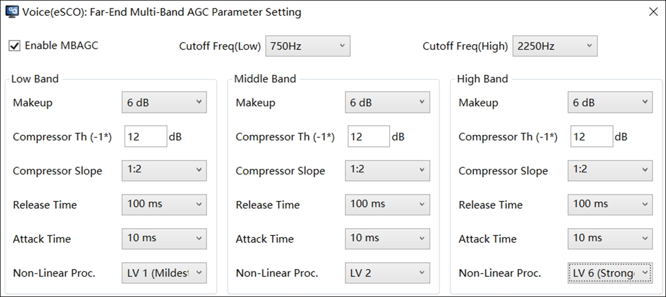Viewport: 666px width, 297px height.
Task: Open Middle Band Non-Linear Proc. LV 2 dropdown
Action: click(x=387, y=272)
